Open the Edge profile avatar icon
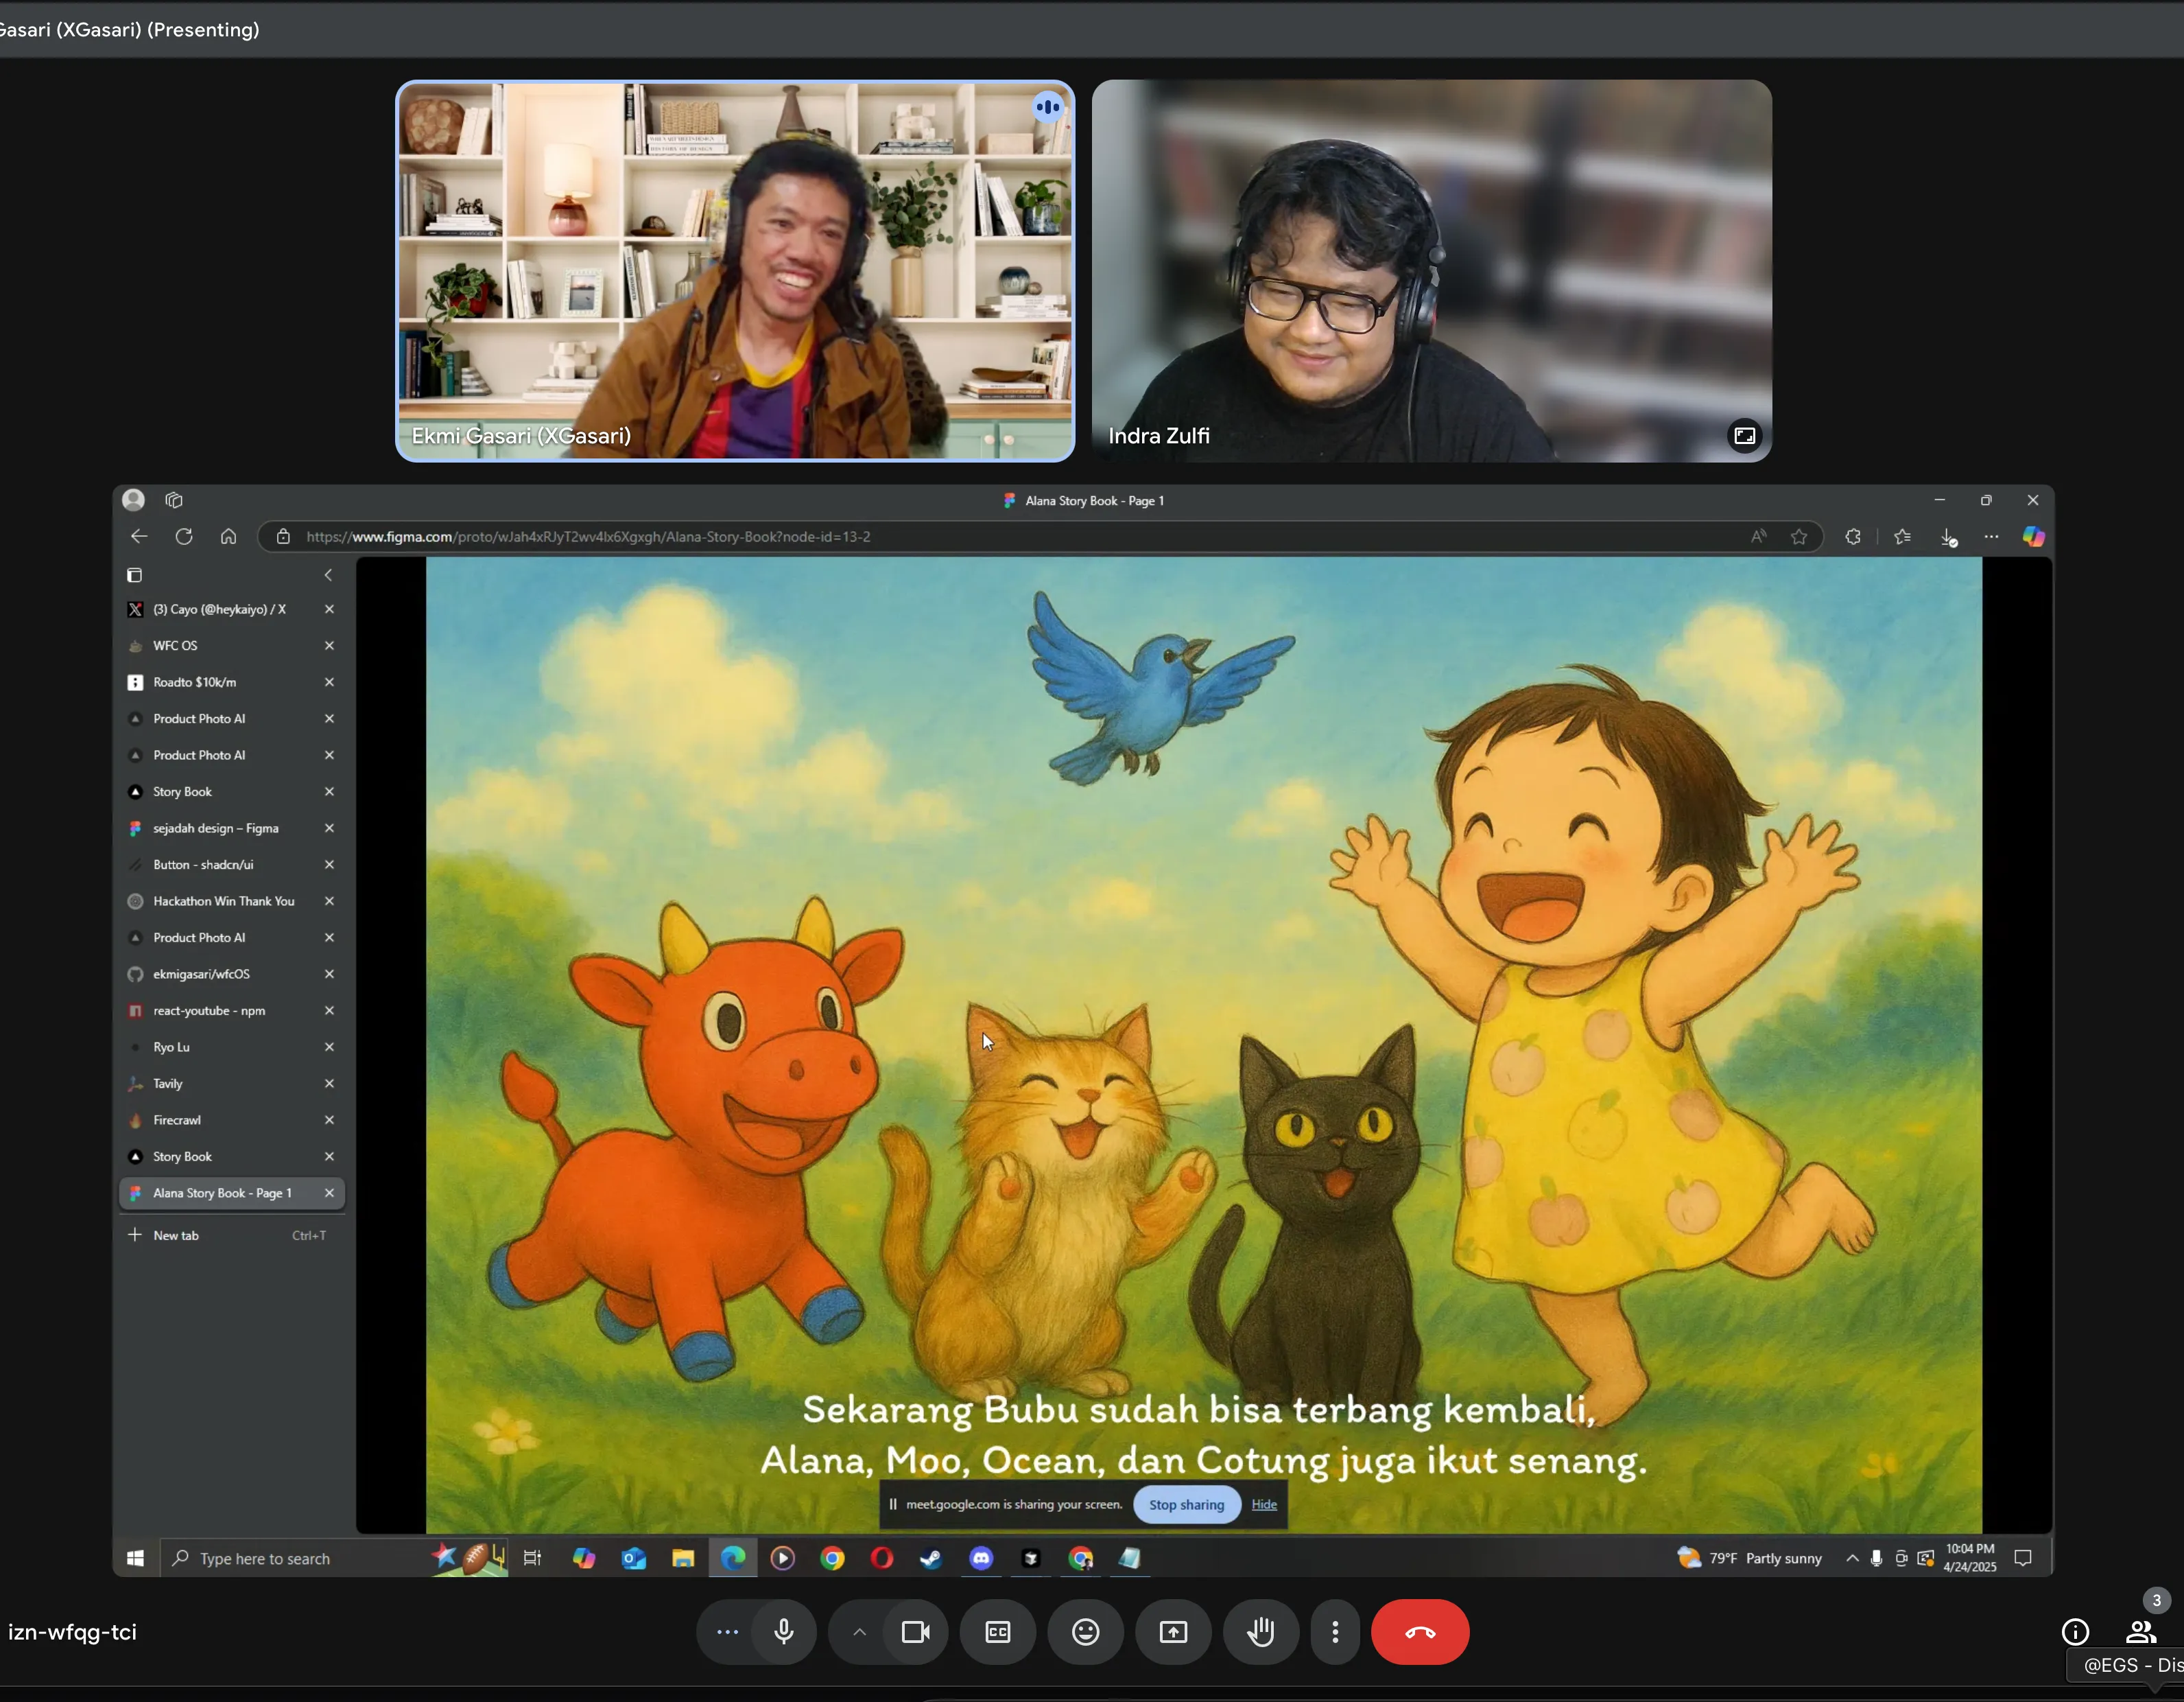Screen dimensions: 2184x1702 point(133,500)
